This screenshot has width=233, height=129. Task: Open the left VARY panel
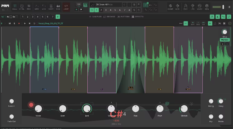pyautogui.click(x=51, y=7)
